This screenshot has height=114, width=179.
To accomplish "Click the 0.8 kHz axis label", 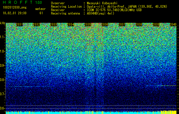I will click(2, 80).
